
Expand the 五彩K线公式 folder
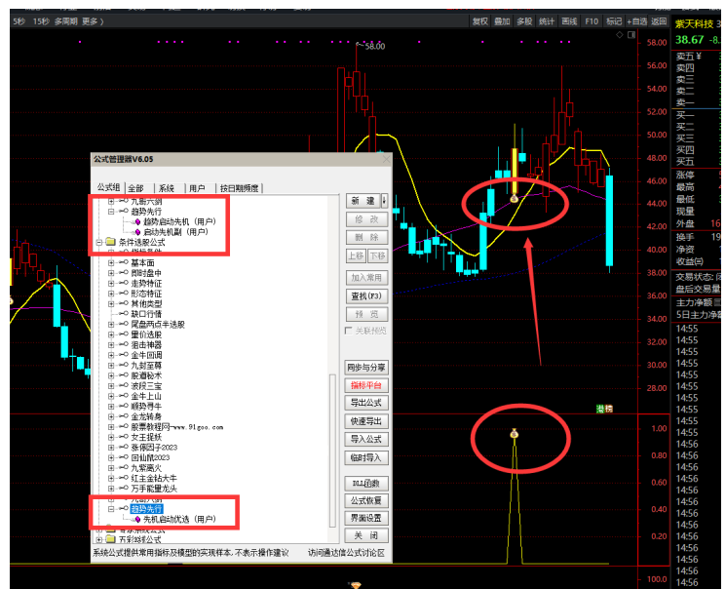pos(98,540)
